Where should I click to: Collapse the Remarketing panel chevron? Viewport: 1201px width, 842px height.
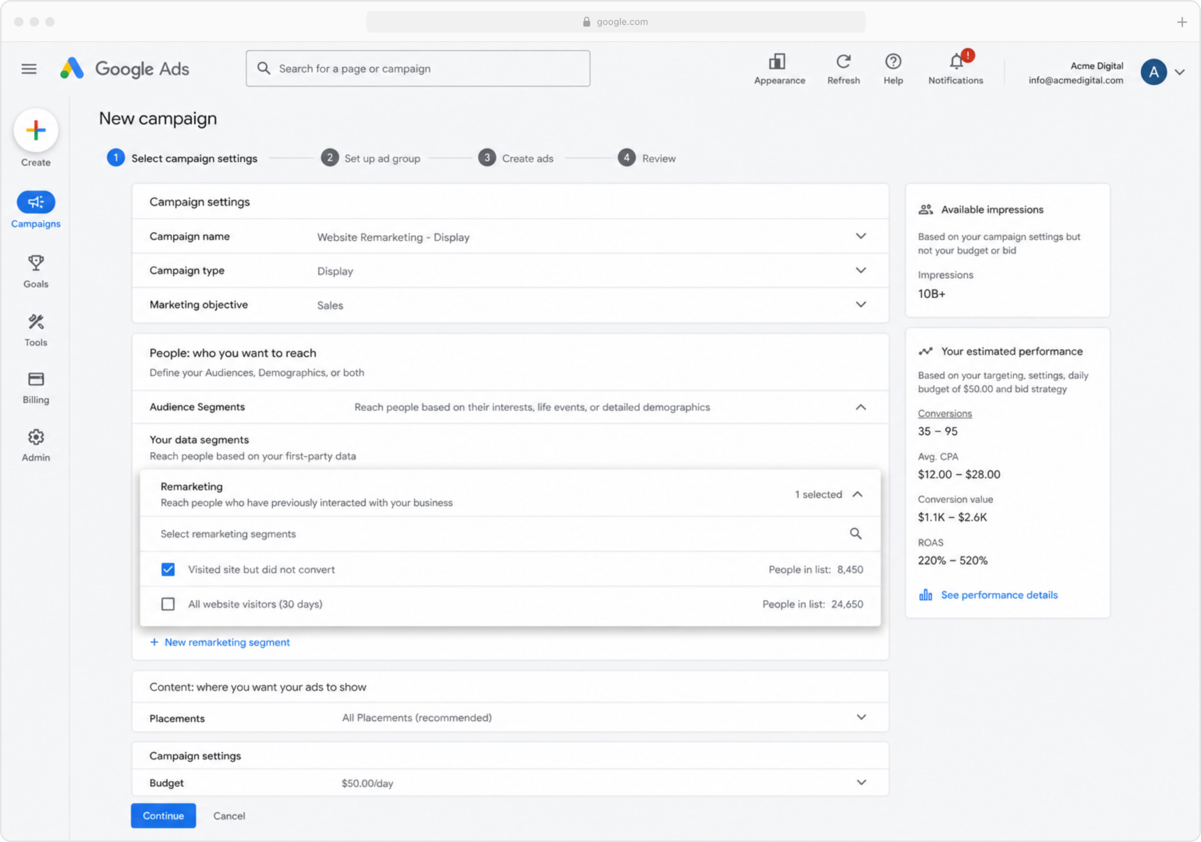coord(857,494)
